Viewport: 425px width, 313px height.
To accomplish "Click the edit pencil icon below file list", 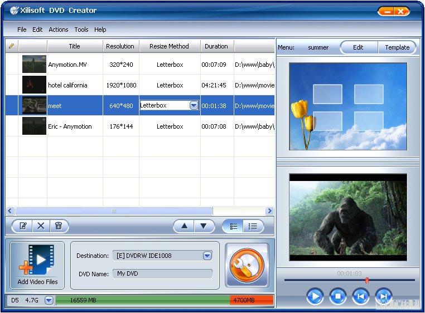I will (x=23, y=226).
